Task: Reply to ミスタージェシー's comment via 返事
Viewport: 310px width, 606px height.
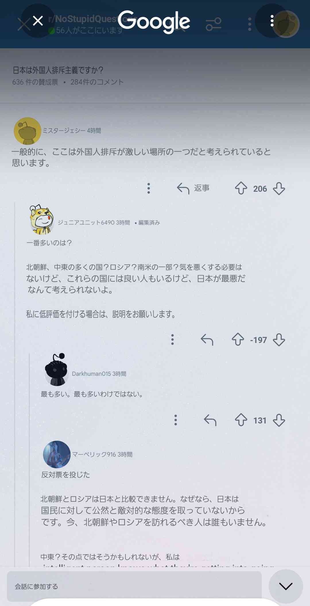Action: [193, 188]
